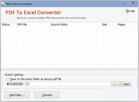
Task: Browse for output folder with ... button
Action: [x=114, y=84]
